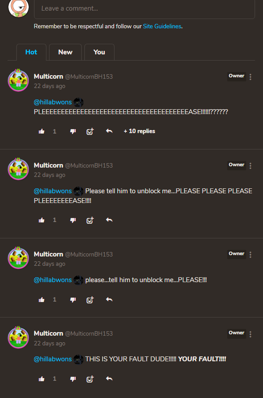Expand the '+ 10 replies' thread
263x398 pixels.
click(x=140, y=131)
